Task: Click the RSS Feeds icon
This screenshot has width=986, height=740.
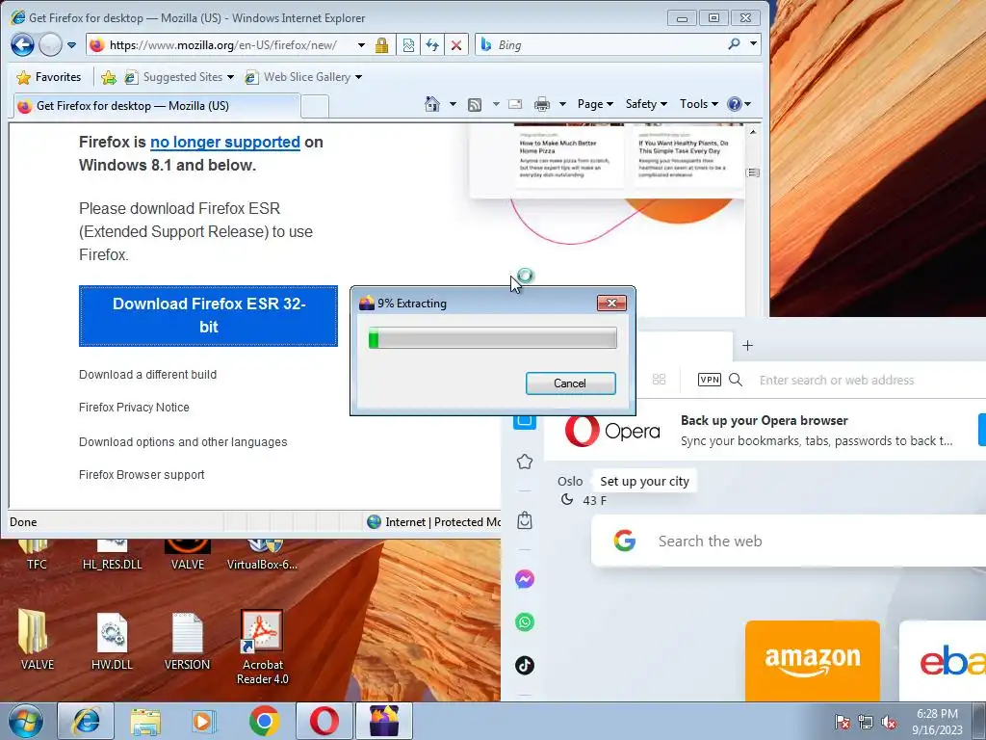Action: click(x=475, y=104)
